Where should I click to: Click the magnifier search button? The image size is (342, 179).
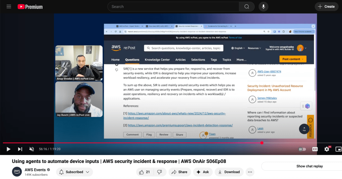click(247, 7)
